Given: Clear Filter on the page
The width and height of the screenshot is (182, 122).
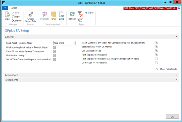Looking at the screenshot, I should (x=80, y=17).
